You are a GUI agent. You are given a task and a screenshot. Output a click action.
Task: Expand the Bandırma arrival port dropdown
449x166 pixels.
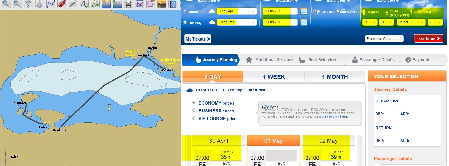(x=253, y=22)
